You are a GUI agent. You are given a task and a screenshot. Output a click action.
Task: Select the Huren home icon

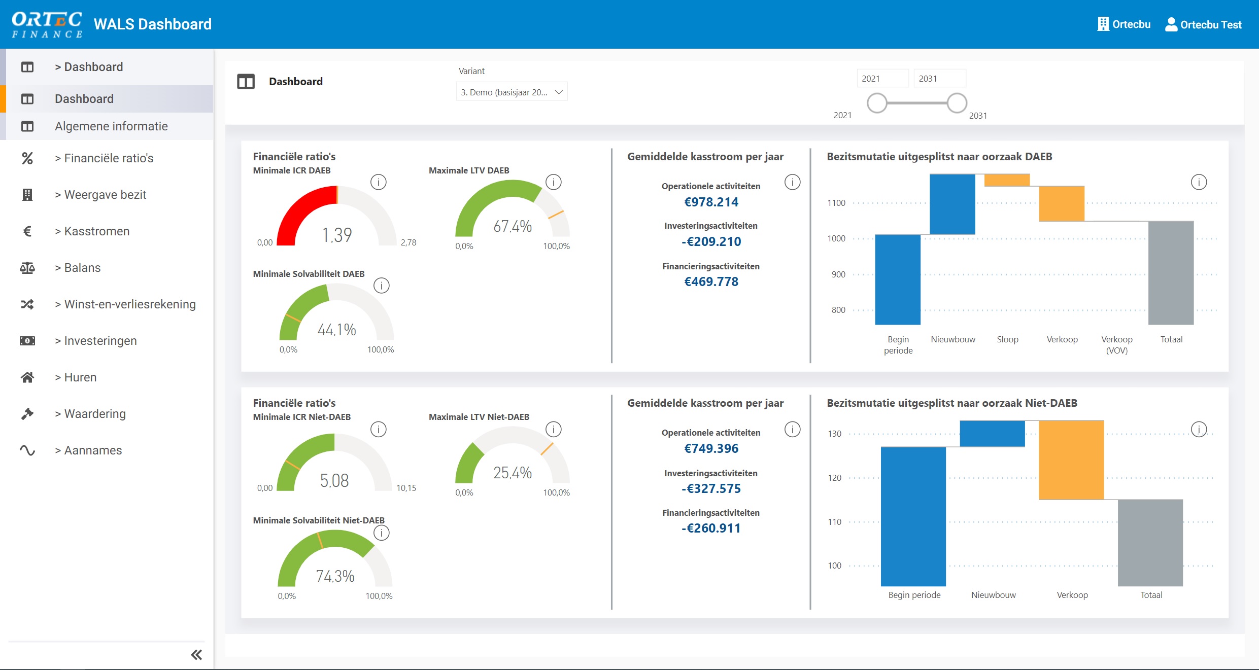click(x=27, y=377)
